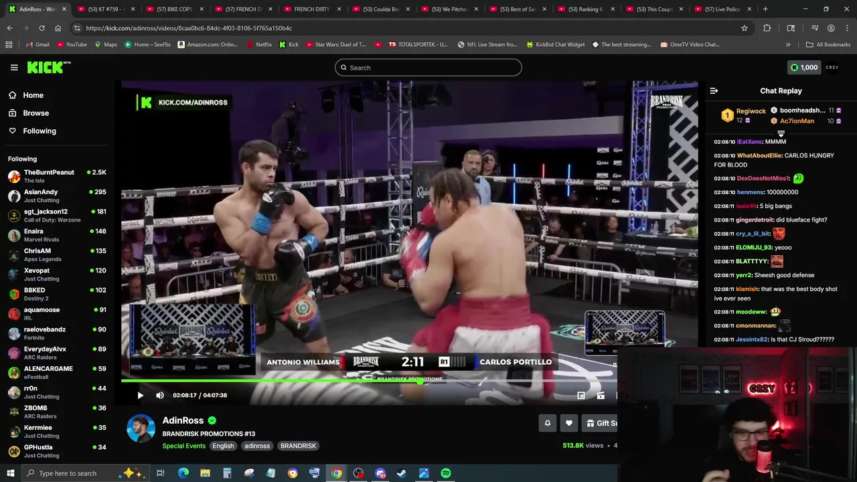This screenshot has width=857, height=482.
Task: Click the video progress bar scrubber
Action: click(420, 382)
